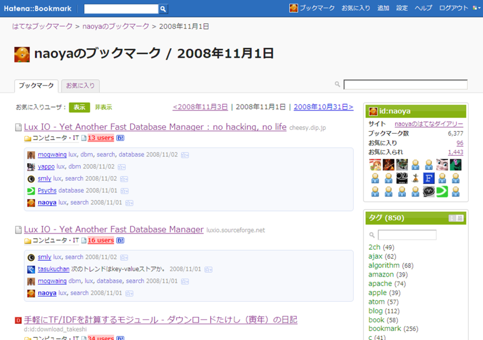The height and width of the screenshot is (340, 483).
Task: Select the ブックマーク tab
Action: [36, 85]
